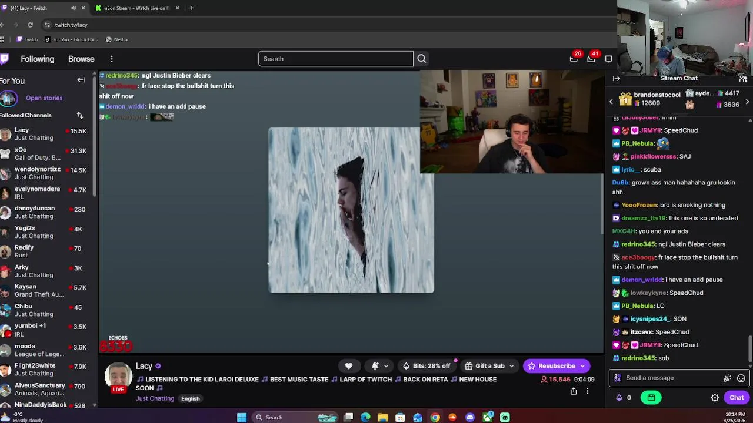Send message with the Chat button
The height and width of the screenshot is (423, 753).
737,398
